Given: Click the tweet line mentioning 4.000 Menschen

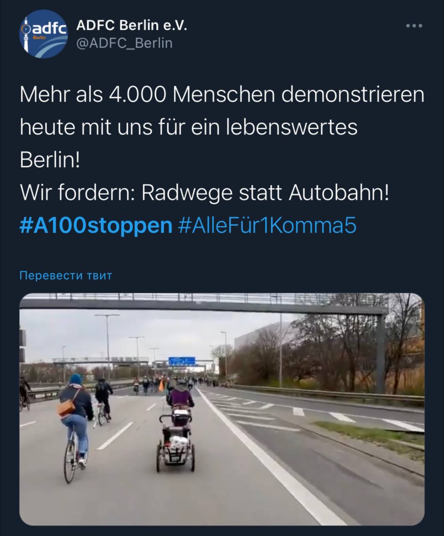Looking at the screenshot, I should (222, 94).
